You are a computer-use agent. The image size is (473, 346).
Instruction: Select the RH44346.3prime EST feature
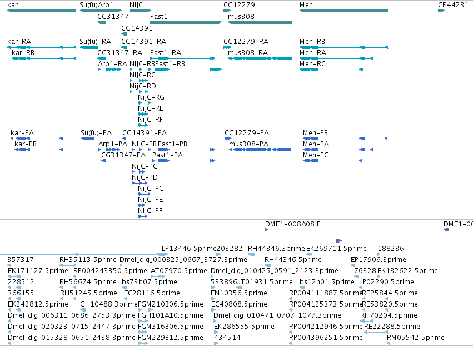[251, 254]
